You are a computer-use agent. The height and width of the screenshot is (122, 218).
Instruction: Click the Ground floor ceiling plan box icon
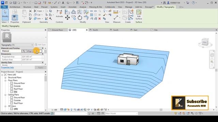click(12, 98)
